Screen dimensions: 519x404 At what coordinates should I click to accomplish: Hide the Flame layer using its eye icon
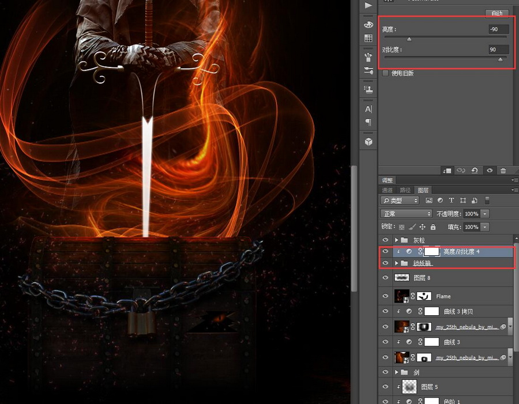pos(385,296)
